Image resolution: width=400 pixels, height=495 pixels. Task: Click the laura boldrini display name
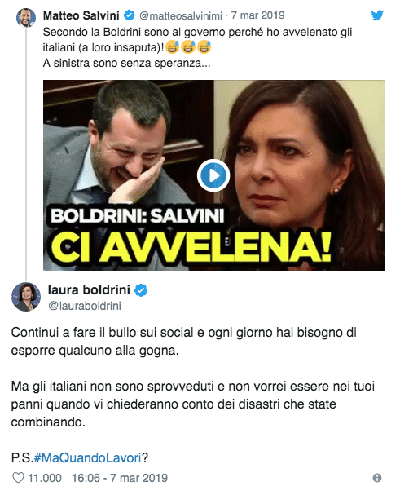tap(89, 289)
